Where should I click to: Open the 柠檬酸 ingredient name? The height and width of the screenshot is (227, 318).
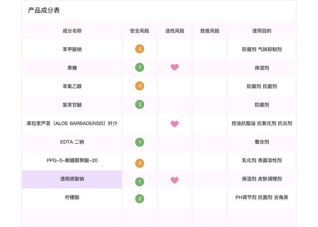pyautogui.click(x=72, y=197)
